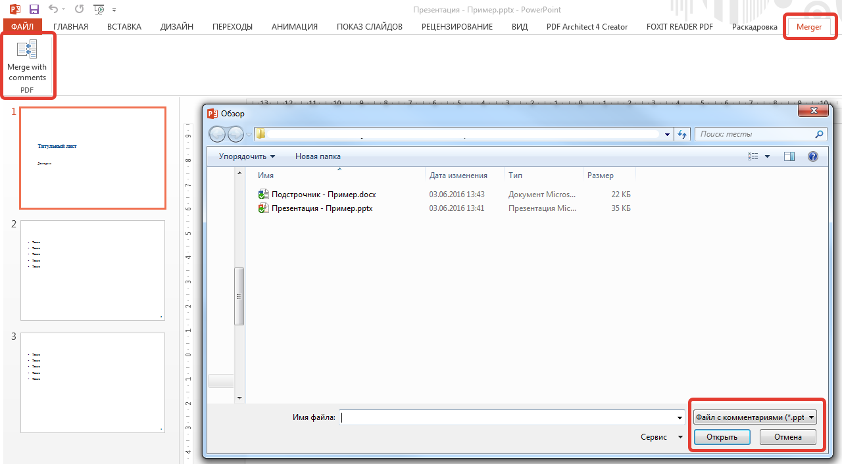Select slide 1 thumbnail Титульный лист

(x=93, y=158)
